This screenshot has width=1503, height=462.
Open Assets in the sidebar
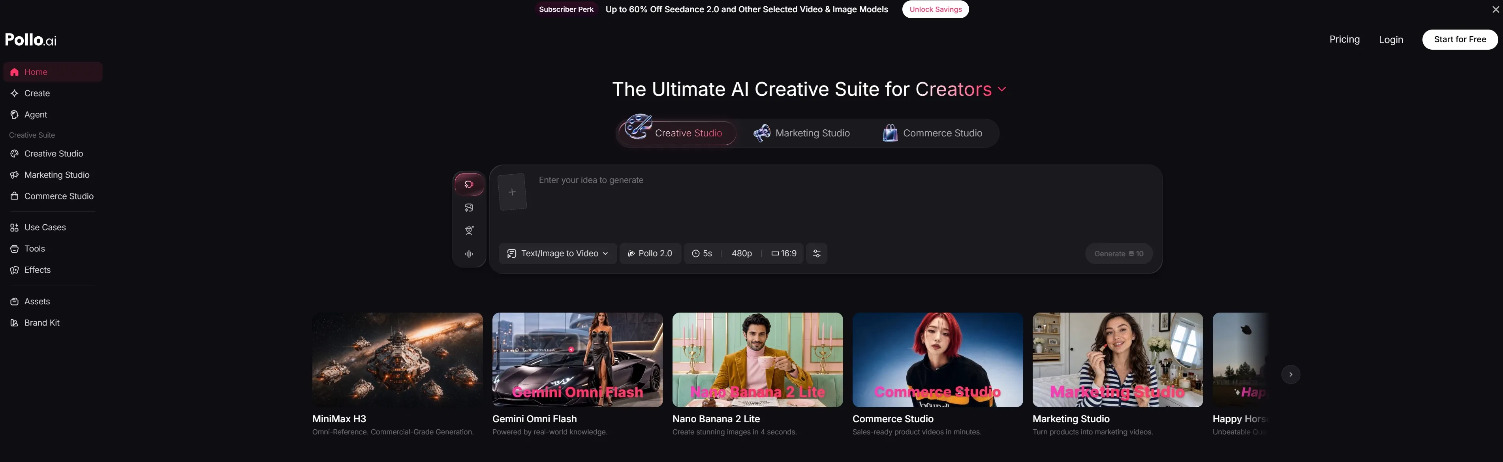[x=53, y=301]
